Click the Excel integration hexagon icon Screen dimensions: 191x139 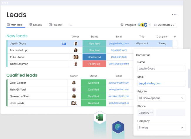(x=100, y=118)
